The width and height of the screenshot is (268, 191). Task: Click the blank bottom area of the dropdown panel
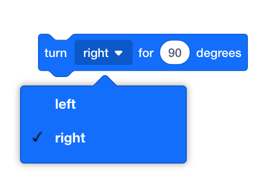pyautogui.click(x=103, y=156)
